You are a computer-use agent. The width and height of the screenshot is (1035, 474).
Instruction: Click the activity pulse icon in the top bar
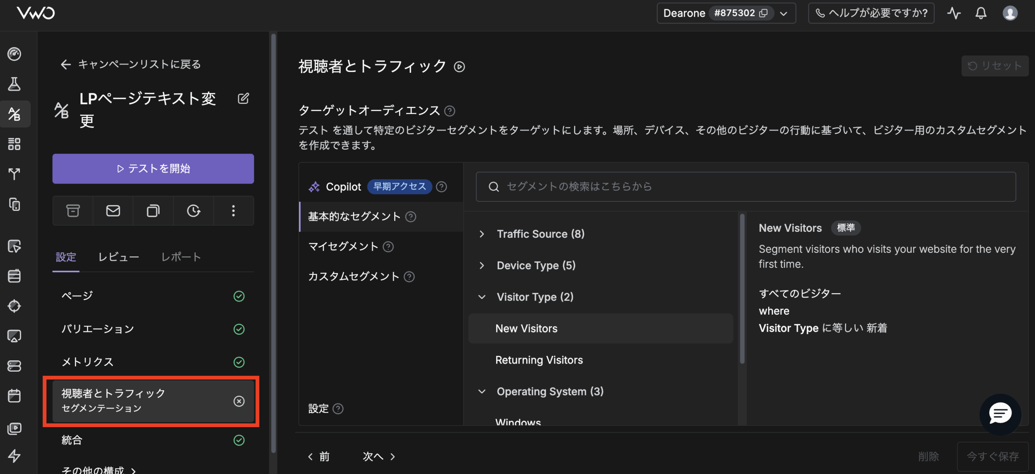tap(954, 13)
